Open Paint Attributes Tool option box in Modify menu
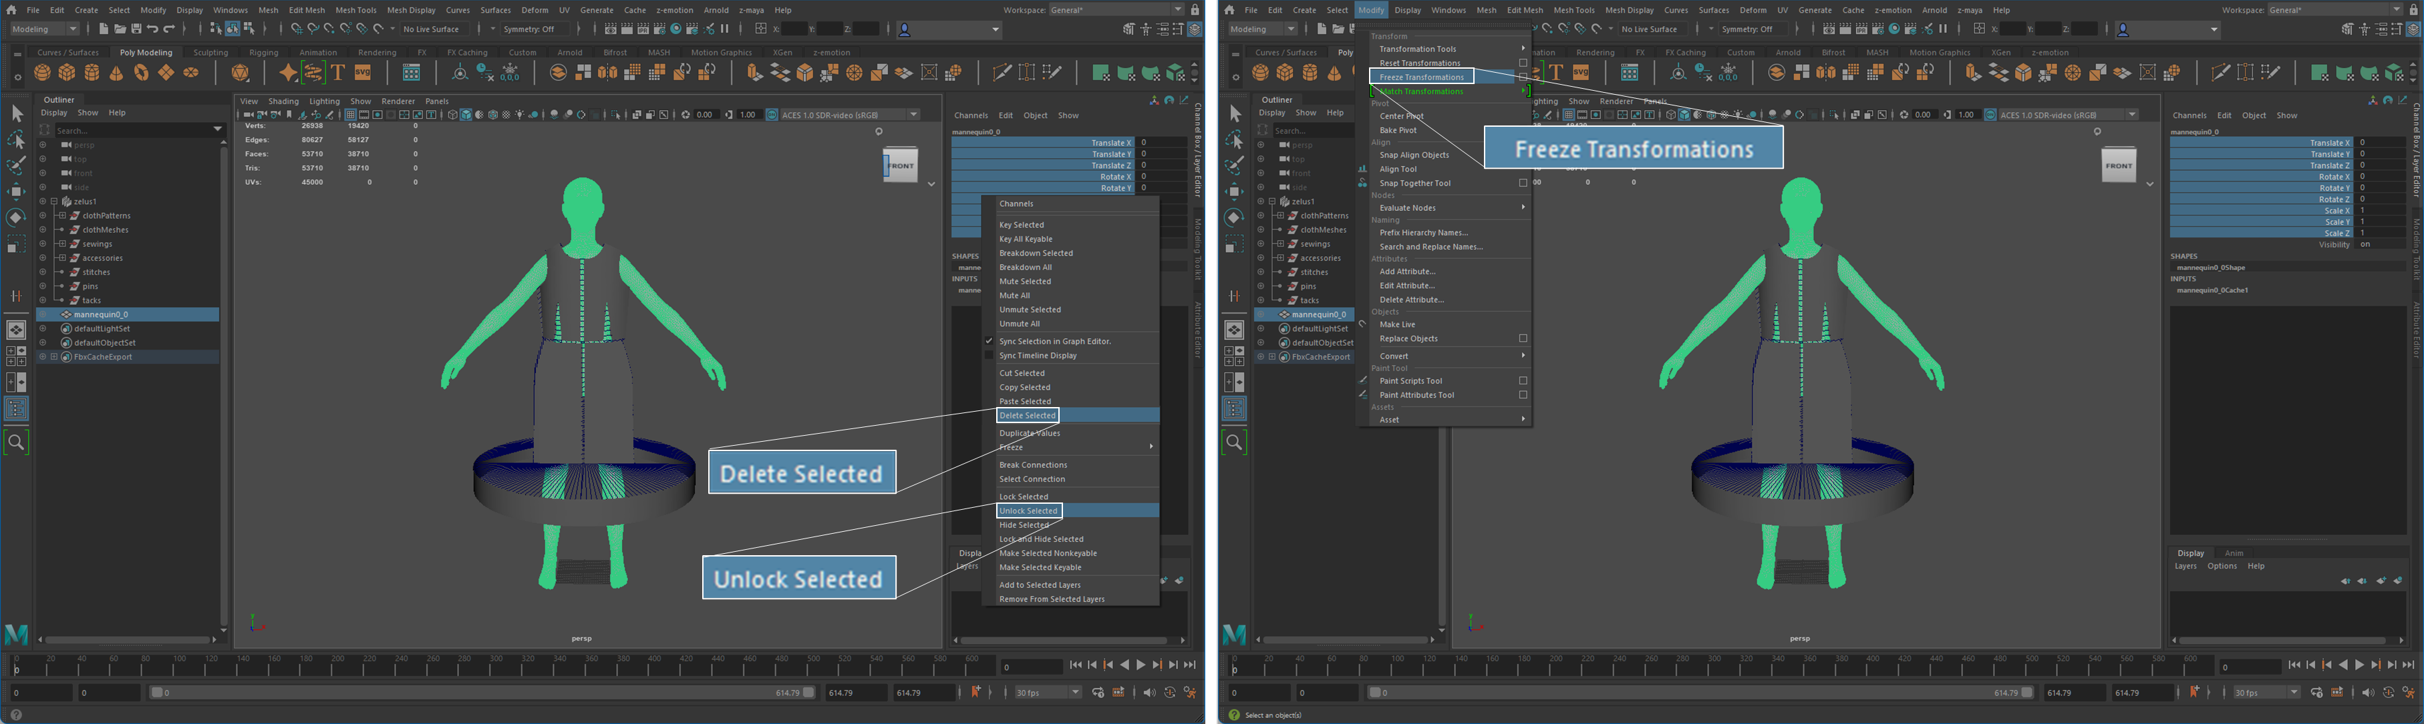2424x724 pixels. 1523,395
